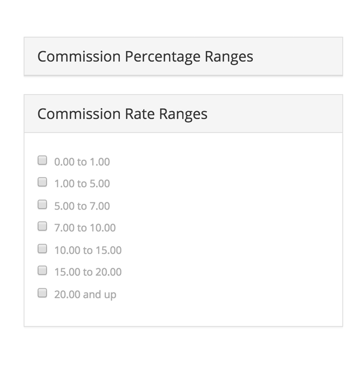Click the word Rate in the second heading
The height and width of the screenshot is (371, 364).
click(x=140, y=114)
